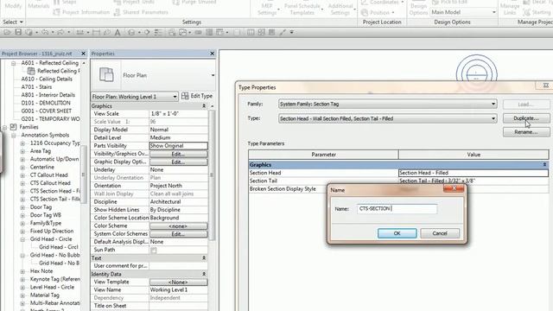Click the Open icon in quick access toolbar
Screen dimensions: 553x311
[x=7, y=32]
